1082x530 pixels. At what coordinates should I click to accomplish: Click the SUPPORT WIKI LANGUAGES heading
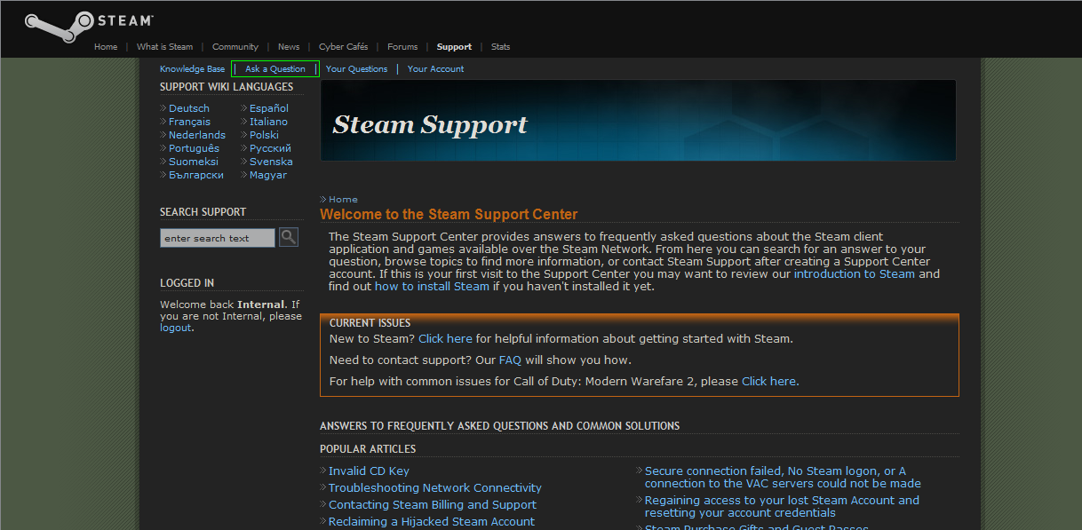coord(227,87)
